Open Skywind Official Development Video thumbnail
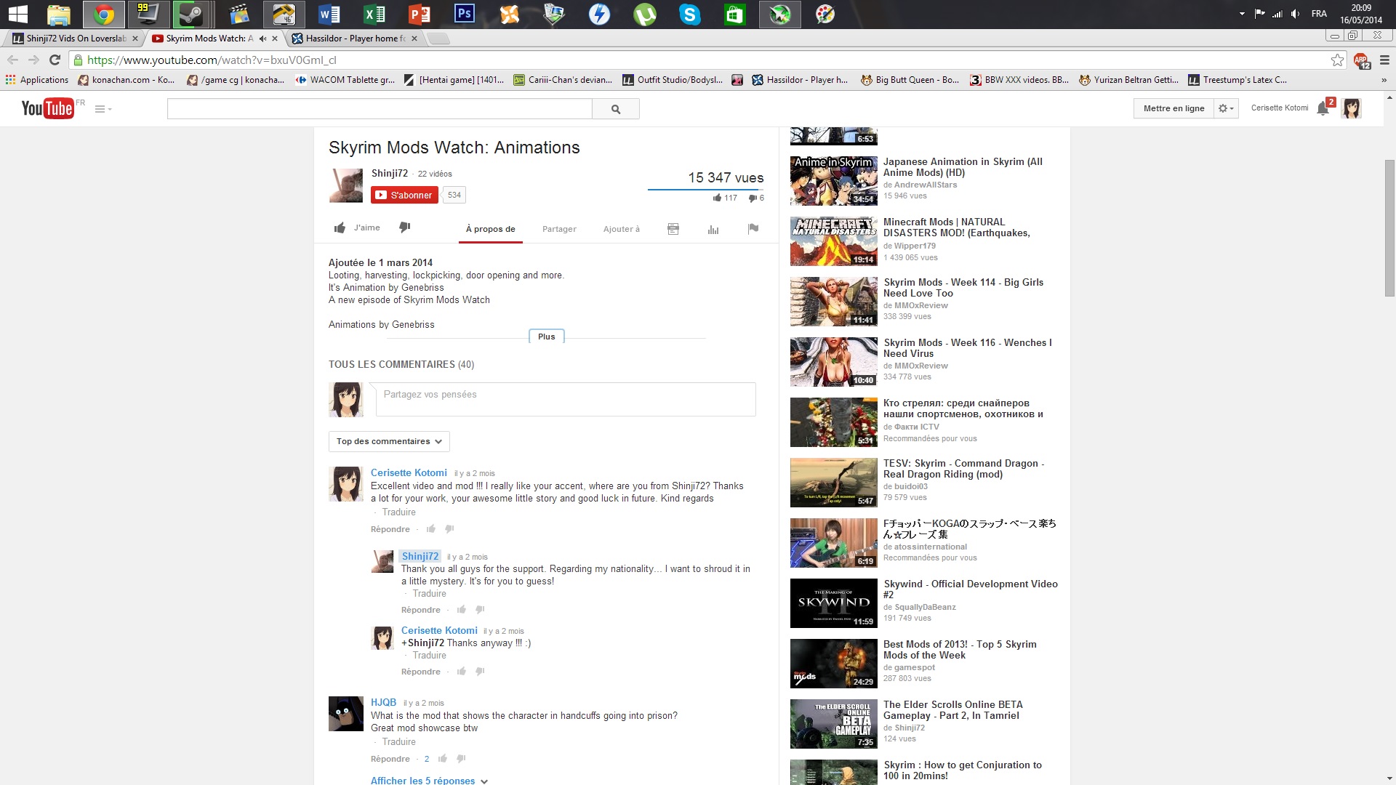This screenshot has height=785, width=1396. point(834,603)
